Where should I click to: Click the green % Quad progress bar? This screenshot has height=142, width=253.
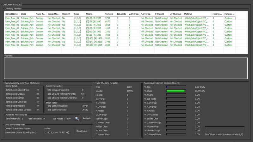[176, 91]
